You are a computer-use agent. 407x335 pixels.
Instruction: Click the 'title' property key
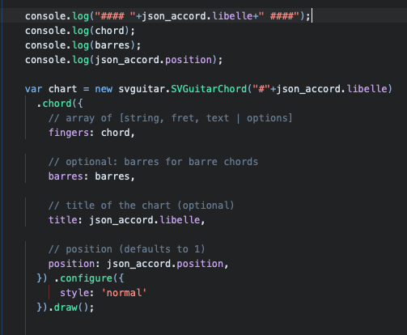(63, 220)
